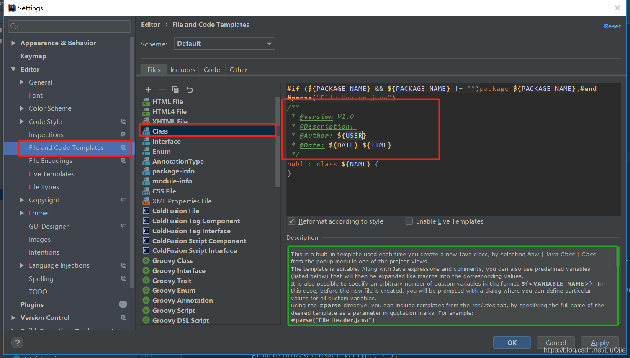Click the remove template minus icon

click(162, 90)
